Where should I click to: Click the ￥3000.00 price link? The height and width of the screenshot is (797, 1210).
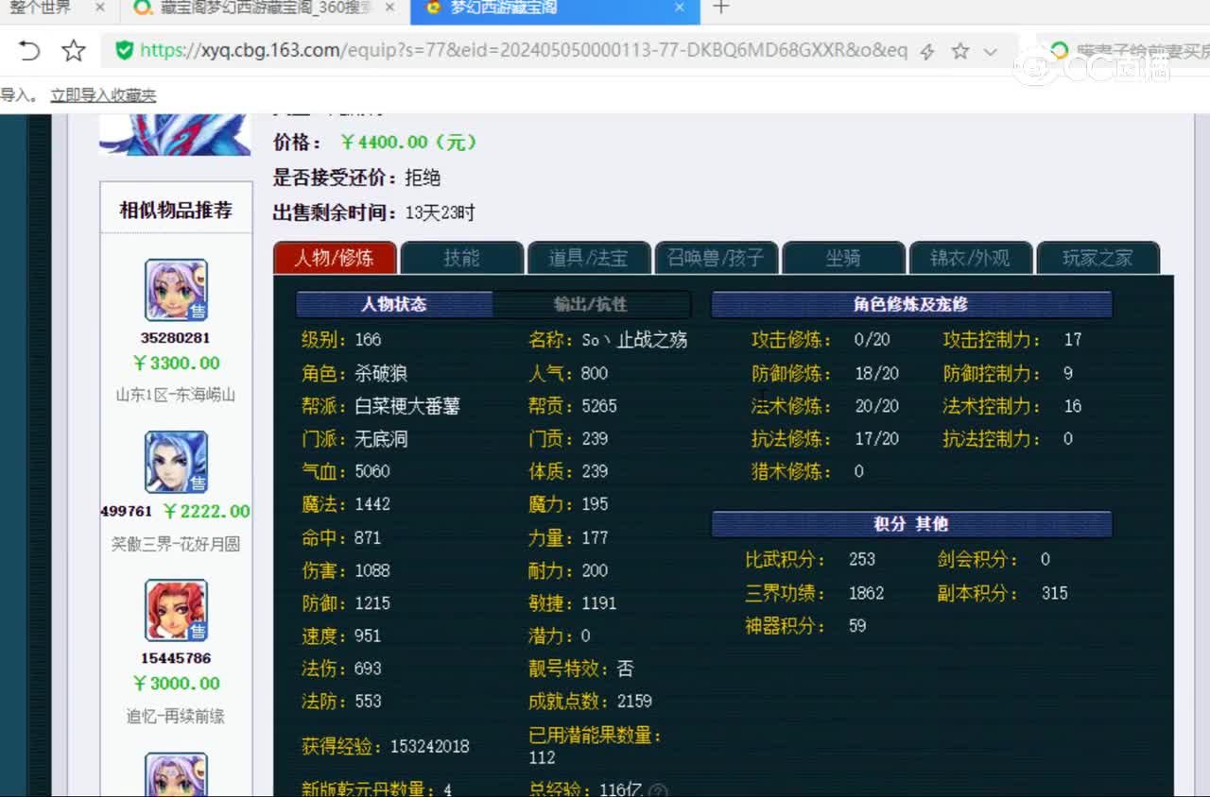176,684
